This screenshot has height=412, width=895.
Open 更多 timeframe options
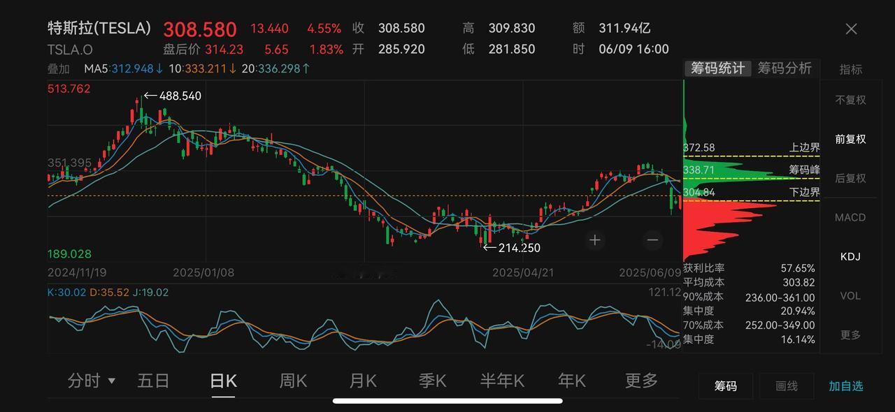[x=642, y=381]
